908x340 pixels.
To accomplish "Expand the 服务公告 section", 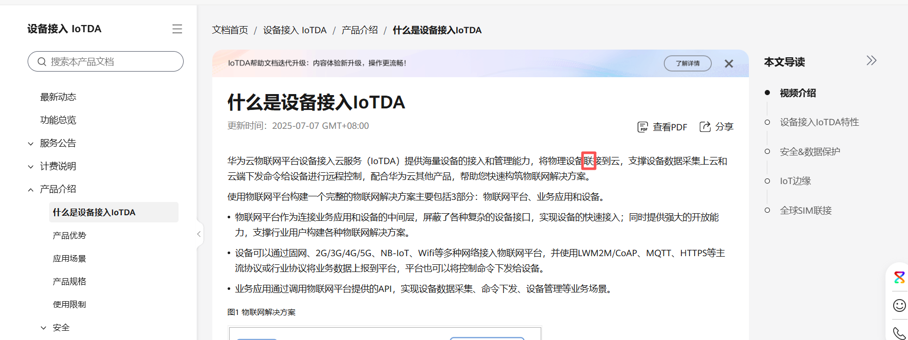I will coord(31,144).
